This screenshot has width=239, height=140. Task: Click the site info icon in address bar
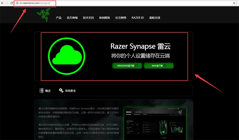(x=17, y=3)
